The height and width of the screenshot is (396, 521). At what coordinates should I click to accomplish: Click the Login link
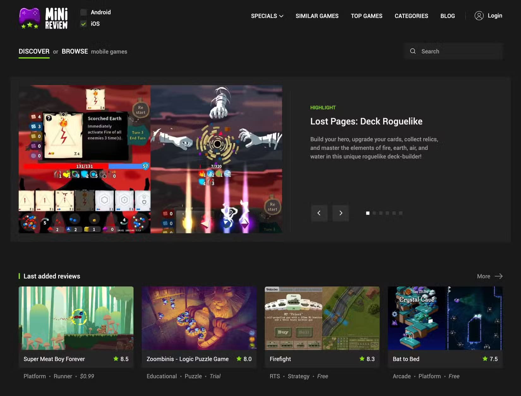tap(495, 15)
